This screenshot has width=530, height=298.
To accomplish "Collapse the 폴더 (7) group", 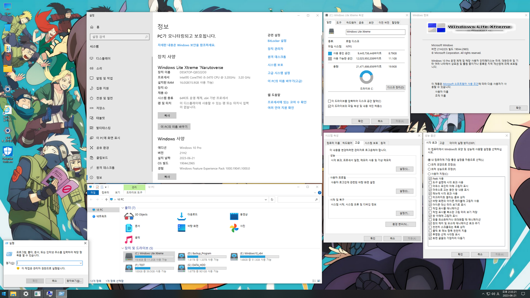I will pyautogui.click(x=123, y=208).
